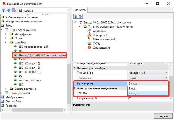174x120 pixels.
Task: Click the Напряжение, В value field
Action: click(x=147, y=99)
